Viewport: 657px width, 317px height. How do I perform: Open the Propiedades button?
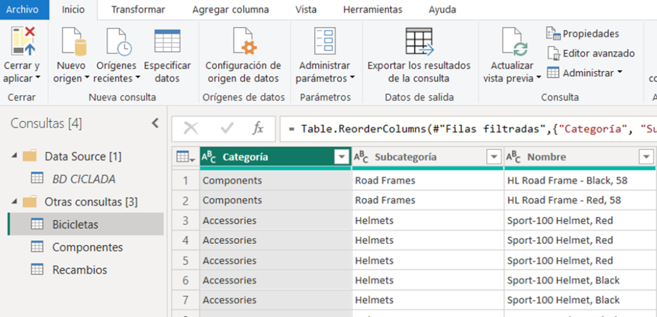583,34
